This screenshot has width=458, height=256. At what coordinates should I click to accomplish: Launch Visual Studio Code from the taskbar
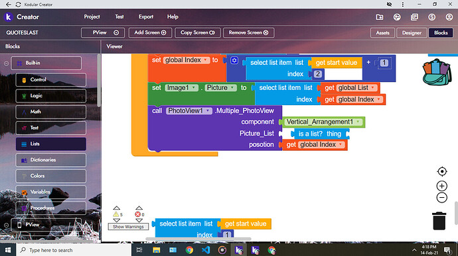(206, 250)
